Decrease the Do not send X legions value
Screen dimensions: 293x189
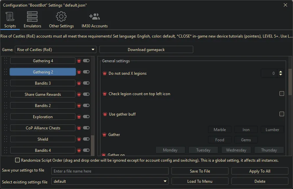pos(281,75)
